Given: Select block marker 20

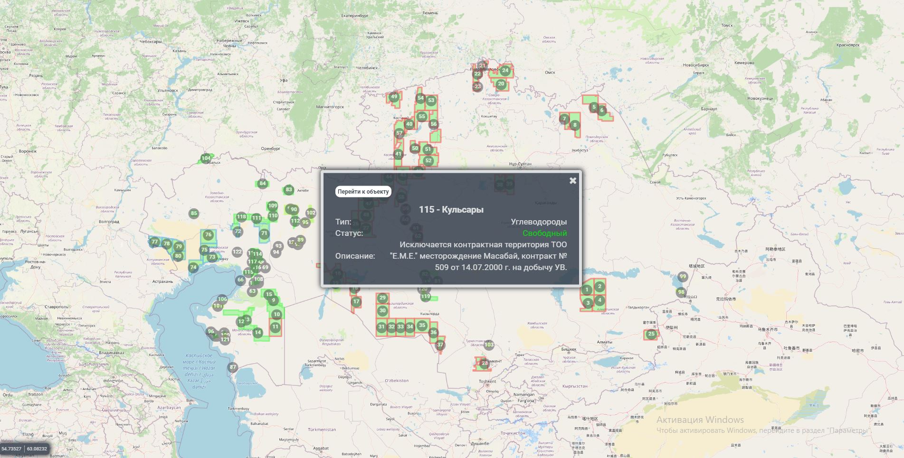Looking at the screenshot, I should [501, 84].
